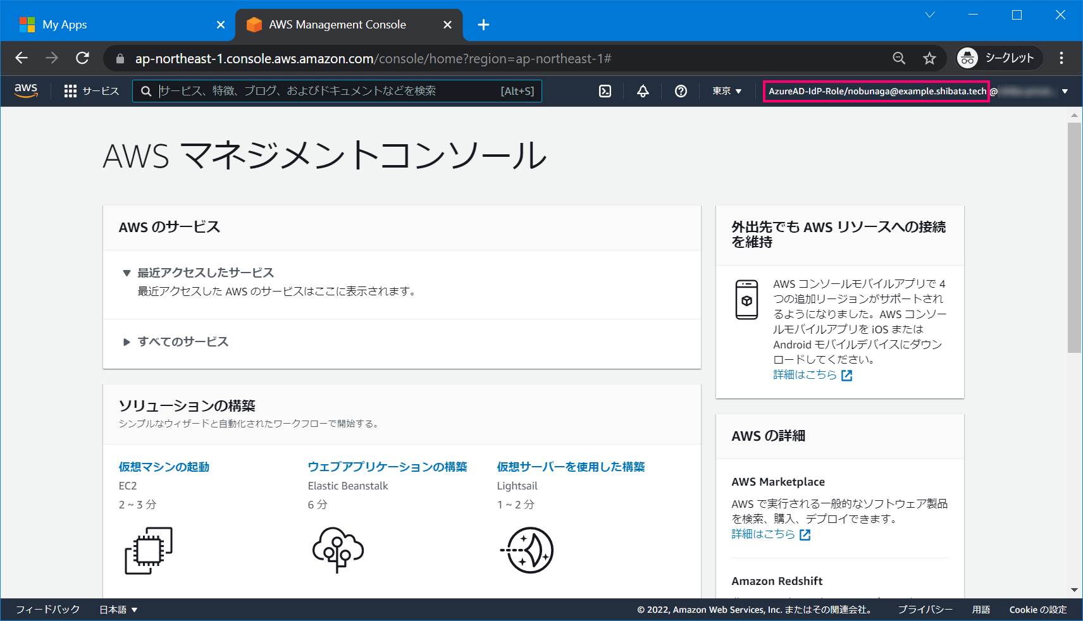Click the Amazon Redshift heading text

point(777,581)
